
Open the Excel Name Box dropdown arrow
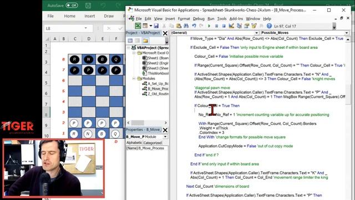85,28
